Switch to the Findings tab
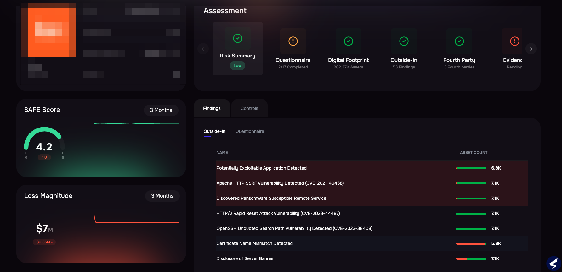The height and width of the screenshot is (272, 562). click(x=212, y=108)
